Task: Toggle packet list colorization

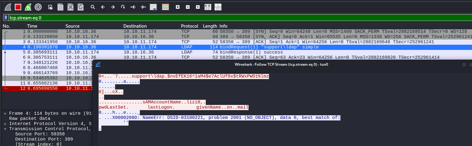Action: tap(165, 7)
